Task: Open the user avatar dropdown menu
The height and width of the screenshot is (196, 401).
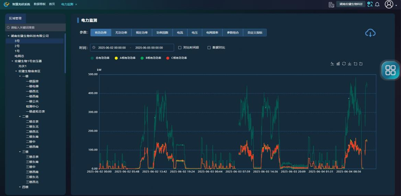Action: pyautogui.click(x=389, y=4)
